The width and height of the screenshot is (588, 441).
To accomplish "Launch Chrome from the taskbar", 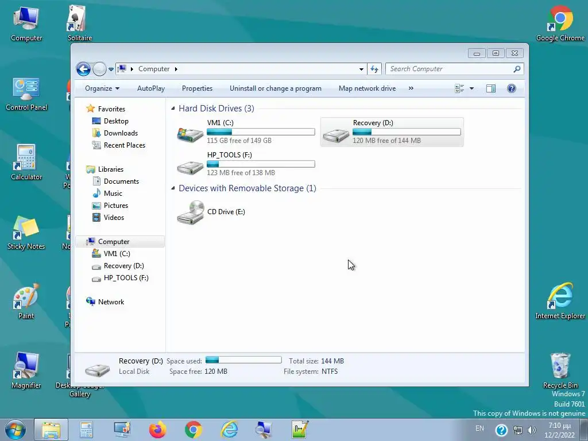I will pyautogui.click(x=193, y=430).
